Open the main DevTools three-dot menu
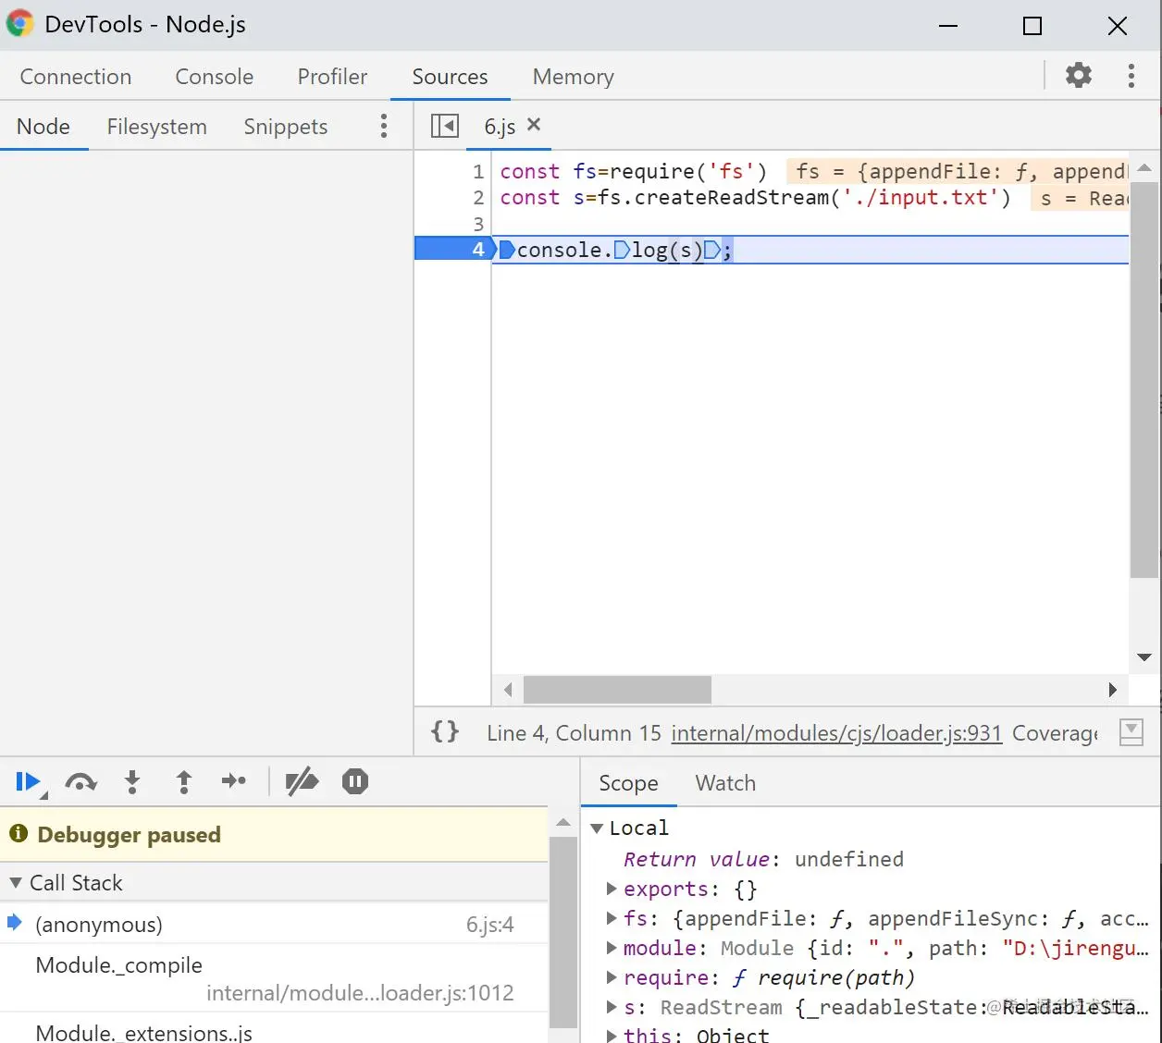 pyautogui.click(x=1131, y=76)
